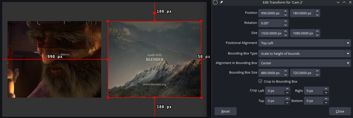
Task: Click the bearded man source in preview
Action: point(54,59)
